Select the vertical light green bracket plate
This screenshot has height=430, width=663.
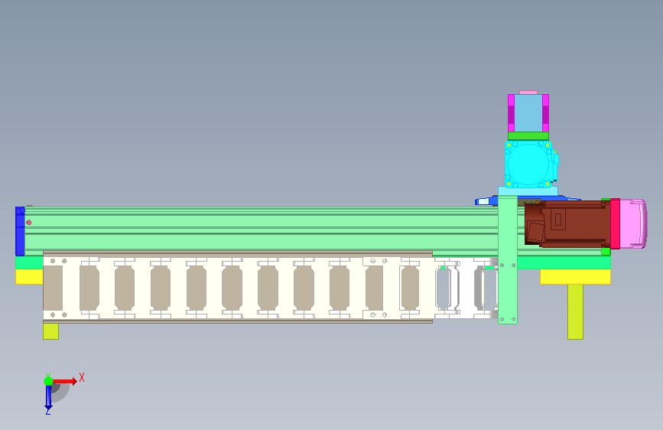[508, 260]
